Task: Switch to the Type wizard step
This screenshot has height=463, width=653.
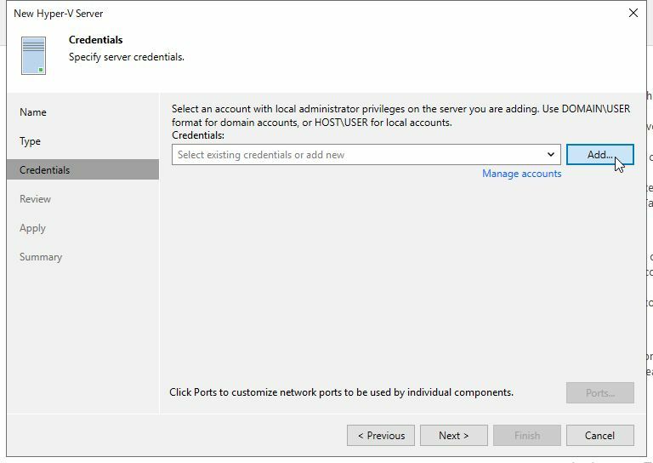Action: pyautogui.click(x=31, y=141)
